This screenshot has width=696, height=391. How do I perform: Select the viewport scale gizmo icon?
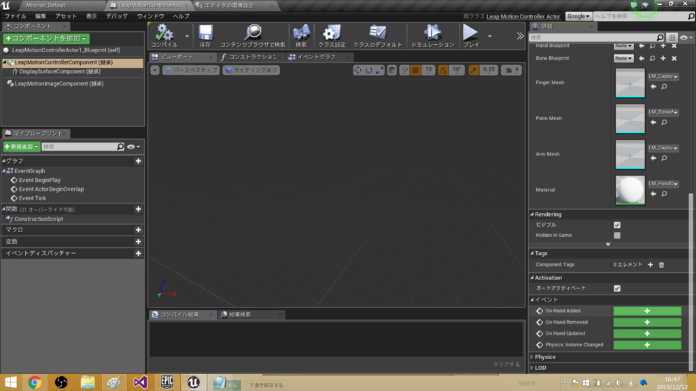tap(380, 70)
